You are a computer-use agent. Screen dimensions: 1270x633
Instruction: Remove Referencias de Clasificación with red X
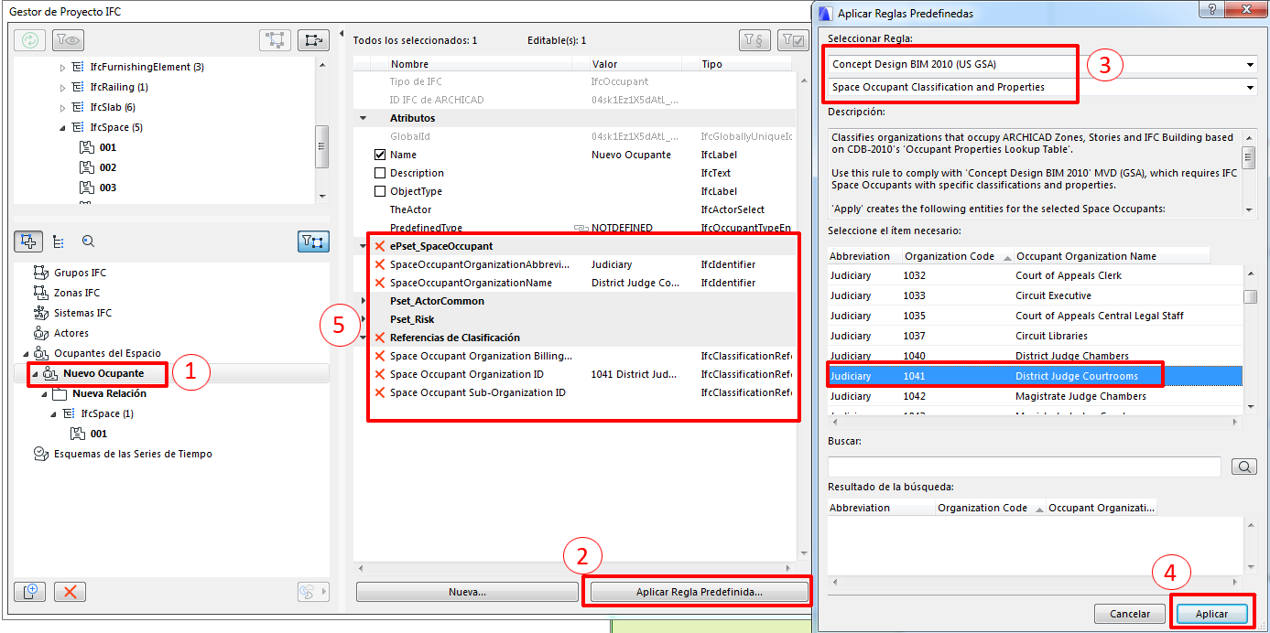click(380, 338)
